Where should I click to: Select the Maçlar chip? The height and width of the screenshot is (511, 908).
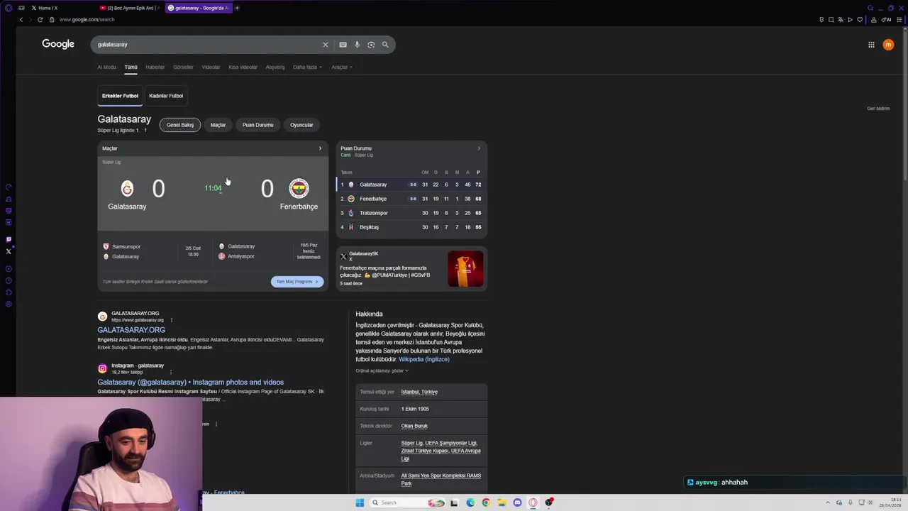coord(218,125)
